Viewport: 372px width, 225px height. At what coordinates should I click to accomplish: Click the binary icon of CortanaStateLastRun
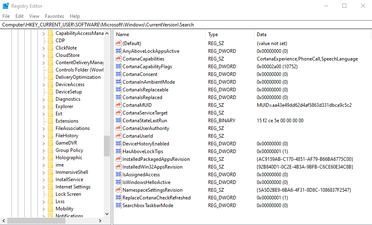(x=118, y=120)
